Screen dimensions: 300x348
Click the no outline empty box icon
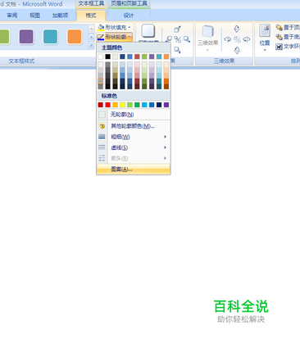(x=102, y=115)
